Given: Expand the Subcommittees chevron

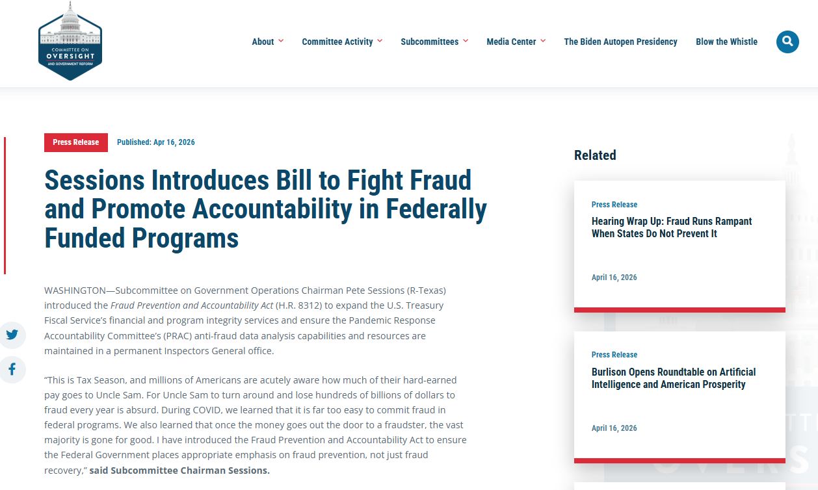Looking at the screenshot, I should point(466,41).
